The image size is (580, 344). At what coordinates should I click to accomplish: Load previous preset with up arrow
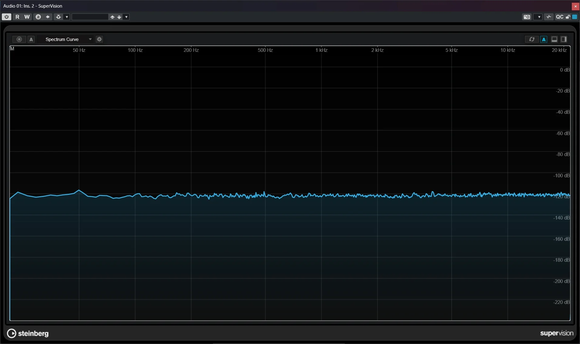[112, 17]
